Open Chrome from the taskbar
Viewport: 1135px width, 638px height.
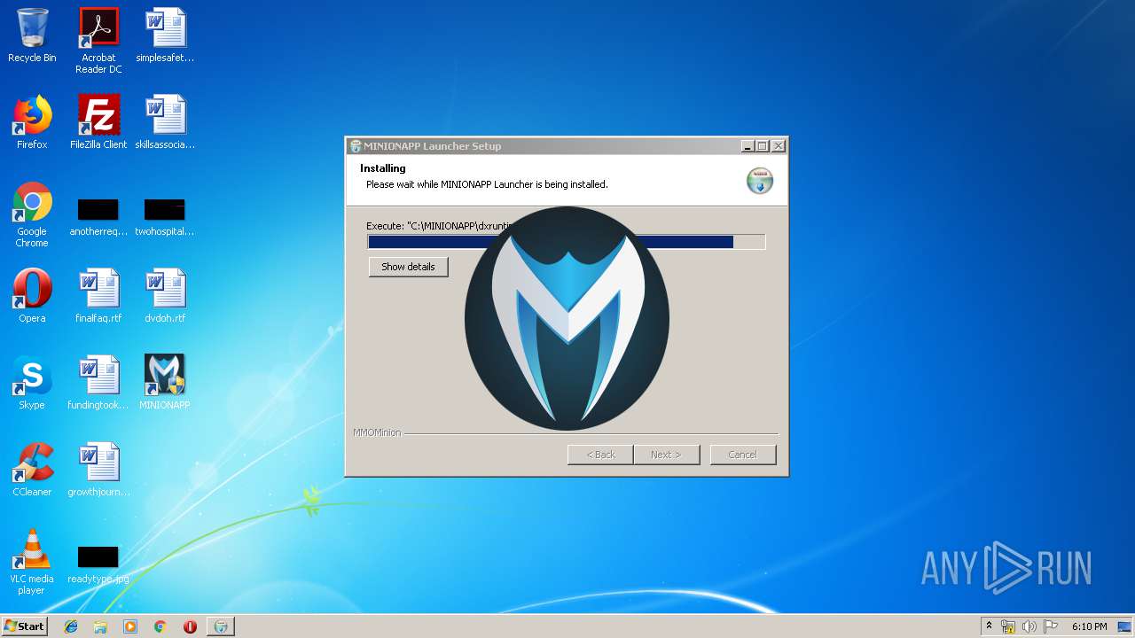point(160,626)
